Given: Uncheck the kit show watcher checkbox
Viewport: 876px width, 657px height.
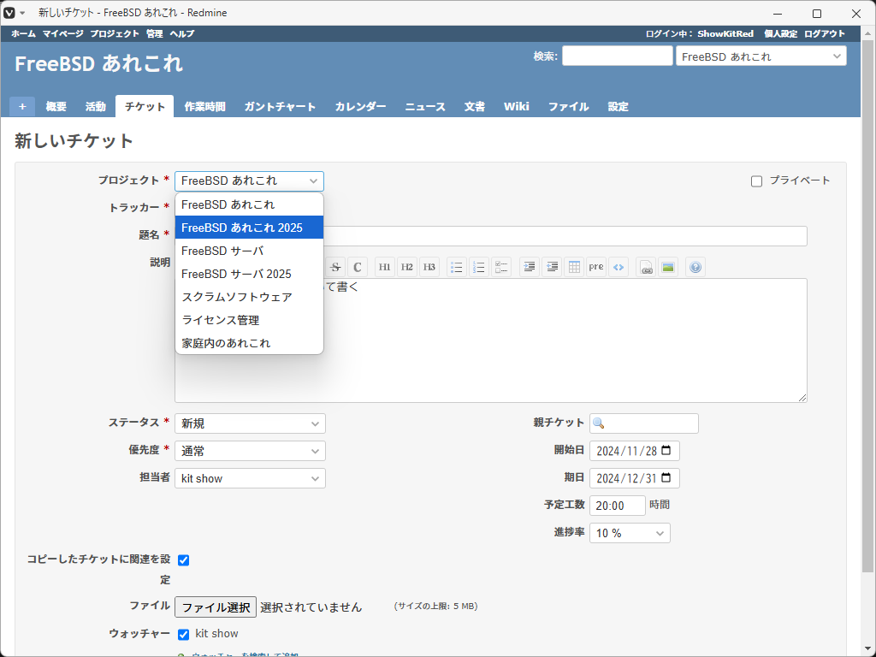Looking at the screenshot, I should pos(183,634).
